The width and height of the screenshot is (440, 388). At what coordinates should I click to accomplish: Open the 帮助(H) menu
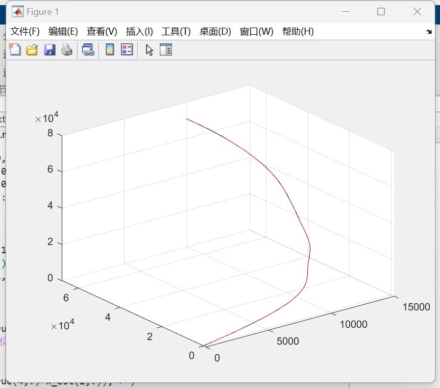pyautogui.click(x=298, y=32)
